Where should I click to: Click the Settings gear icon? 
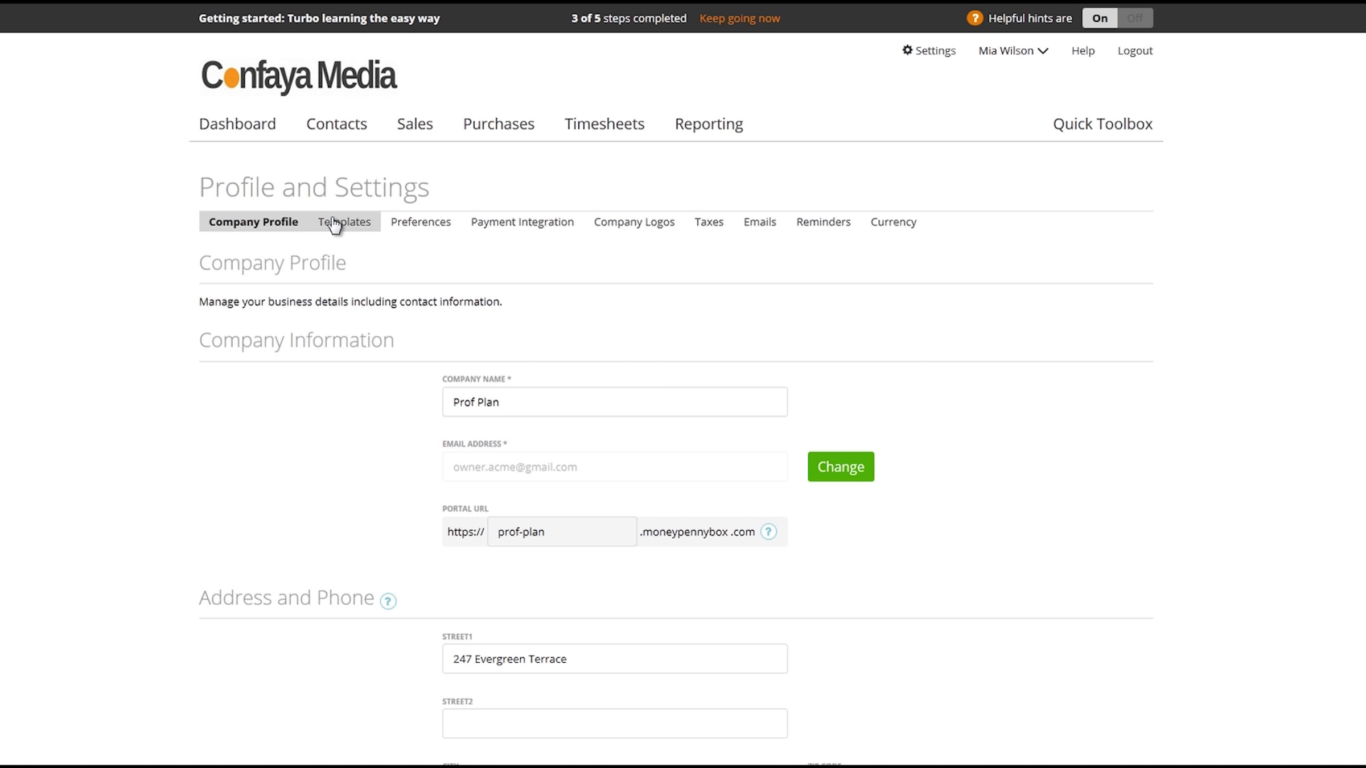click(907, 50)
